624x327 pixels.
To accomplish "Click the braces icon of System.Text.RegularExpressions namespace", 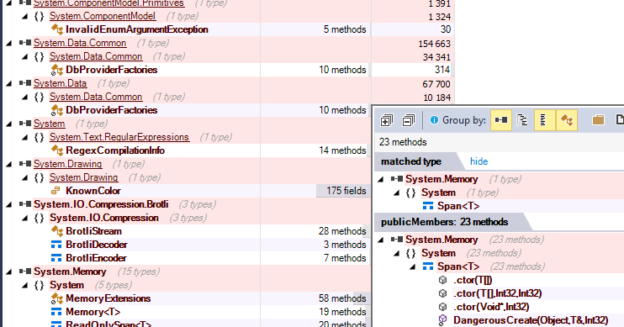I will (x=39, y=137).
